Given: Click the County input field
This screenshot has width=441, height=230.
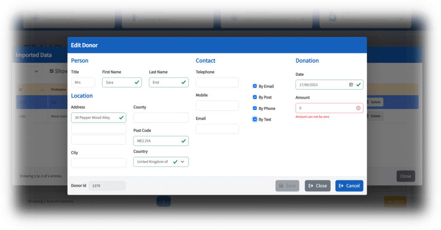Looking at the screenshot, I should 161,118.
